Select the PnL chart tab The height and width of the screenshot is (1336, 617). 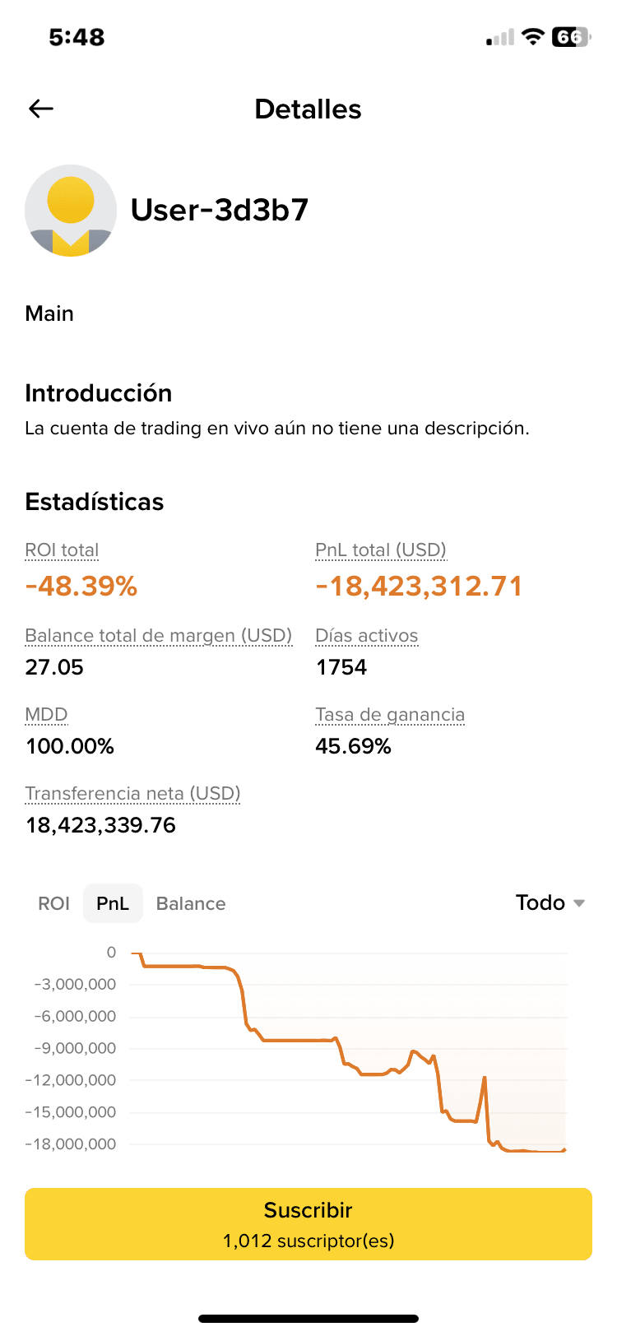pos(113,903)
